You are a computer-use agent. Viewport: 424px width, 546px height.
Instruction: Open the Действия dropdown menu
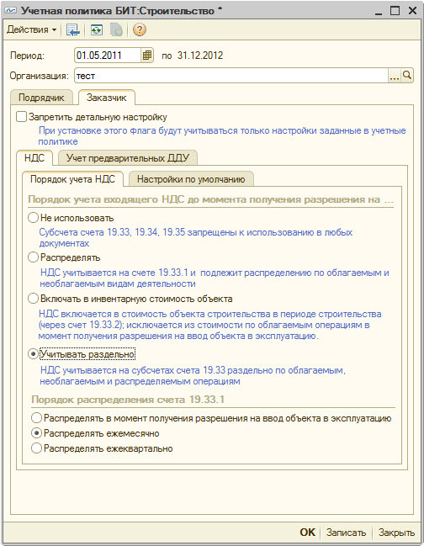click(31, 29)
